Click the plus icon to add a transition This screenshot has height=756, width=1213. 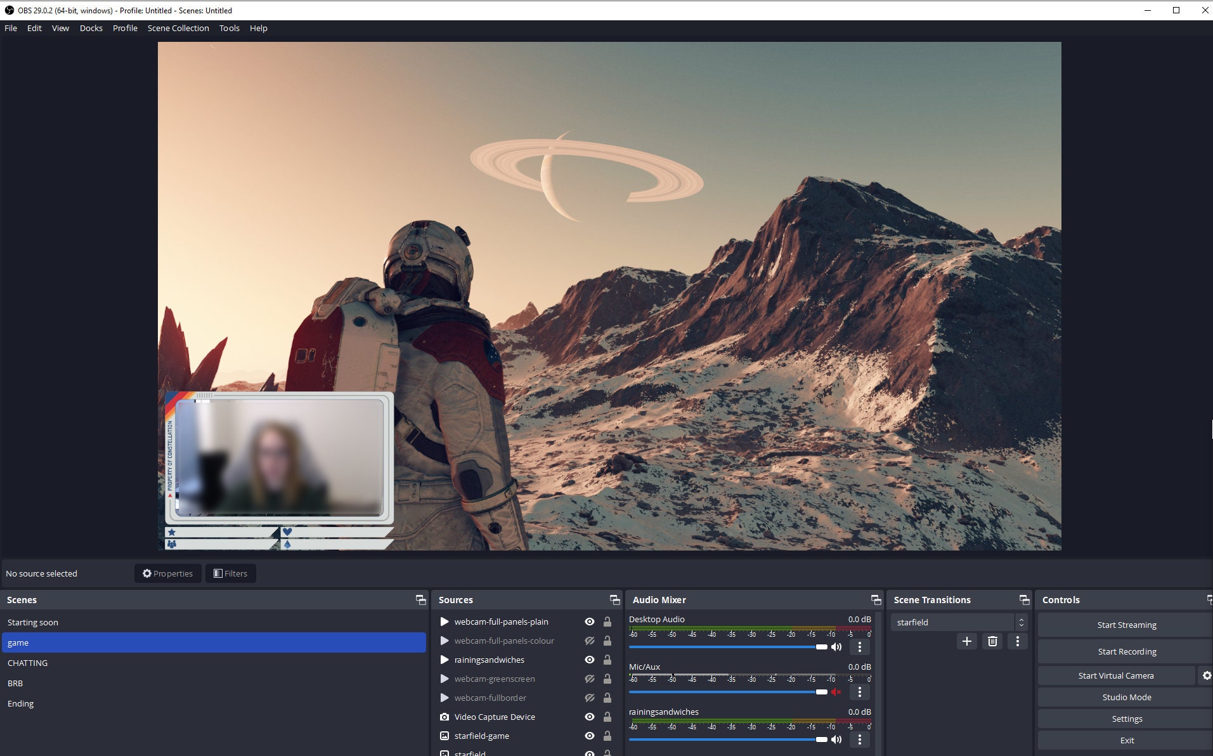coord(966,641)
